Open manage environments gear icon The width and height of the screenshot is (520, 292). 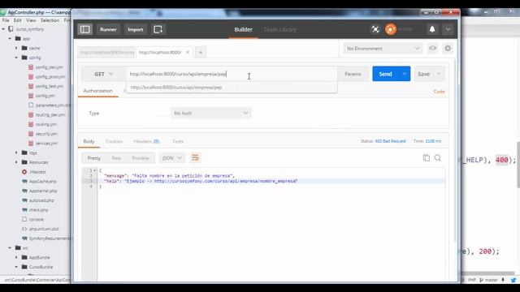tap(448, 49)
